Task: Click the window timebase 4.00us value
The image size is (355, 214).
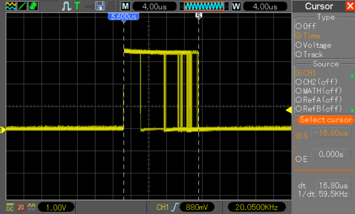Action: 265,6
